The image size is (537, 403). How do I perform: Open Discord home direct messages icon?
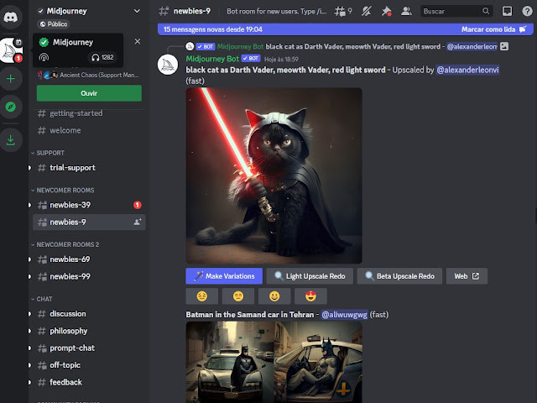[x=11, y=17]
